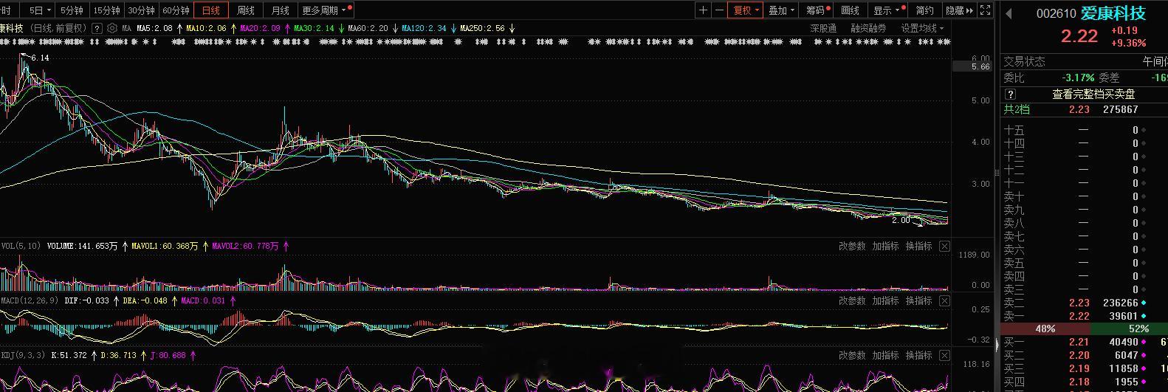Click the 买二 row price 2.20
The height and width of the screenshot is (392, 1168).
(1079, 355)
